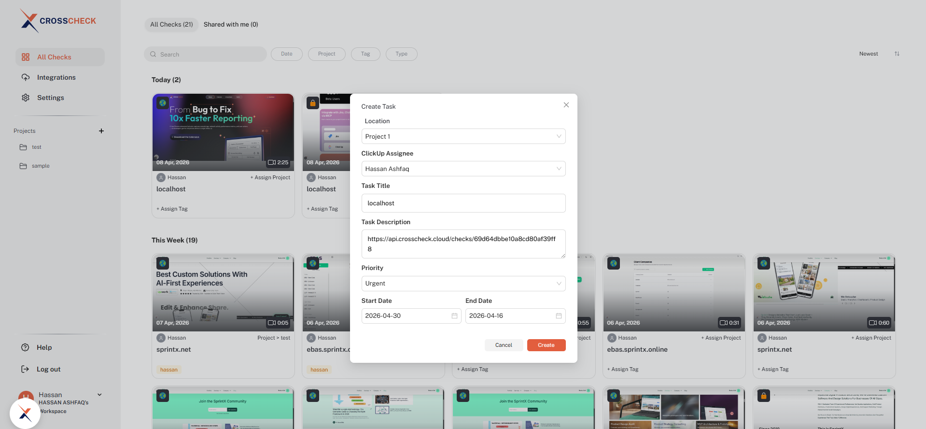926x429 pixels.
Task: Click Assign Tag on the 2:25 localhost card
Action: (x=172, y=209)
